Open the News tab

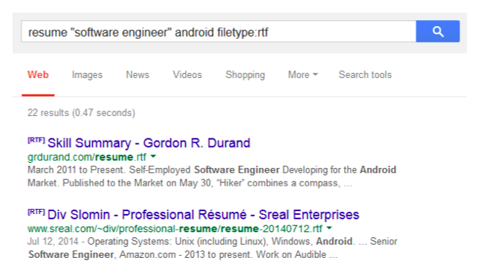[137, 74]
